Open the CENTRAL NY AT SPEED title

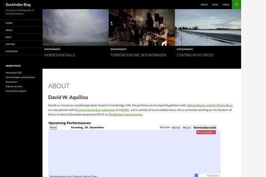point(195,55)
